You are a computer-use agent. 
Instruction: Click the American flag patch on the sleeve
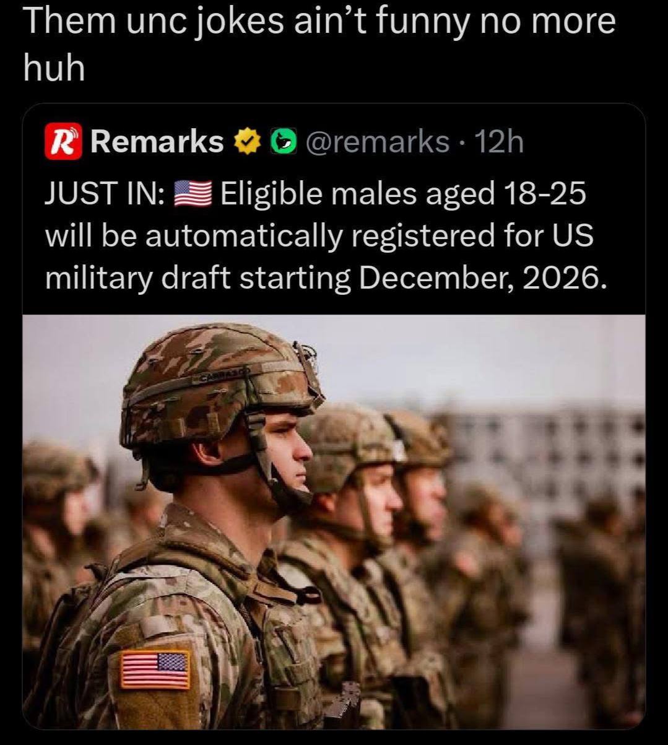(x=154, y=669)
